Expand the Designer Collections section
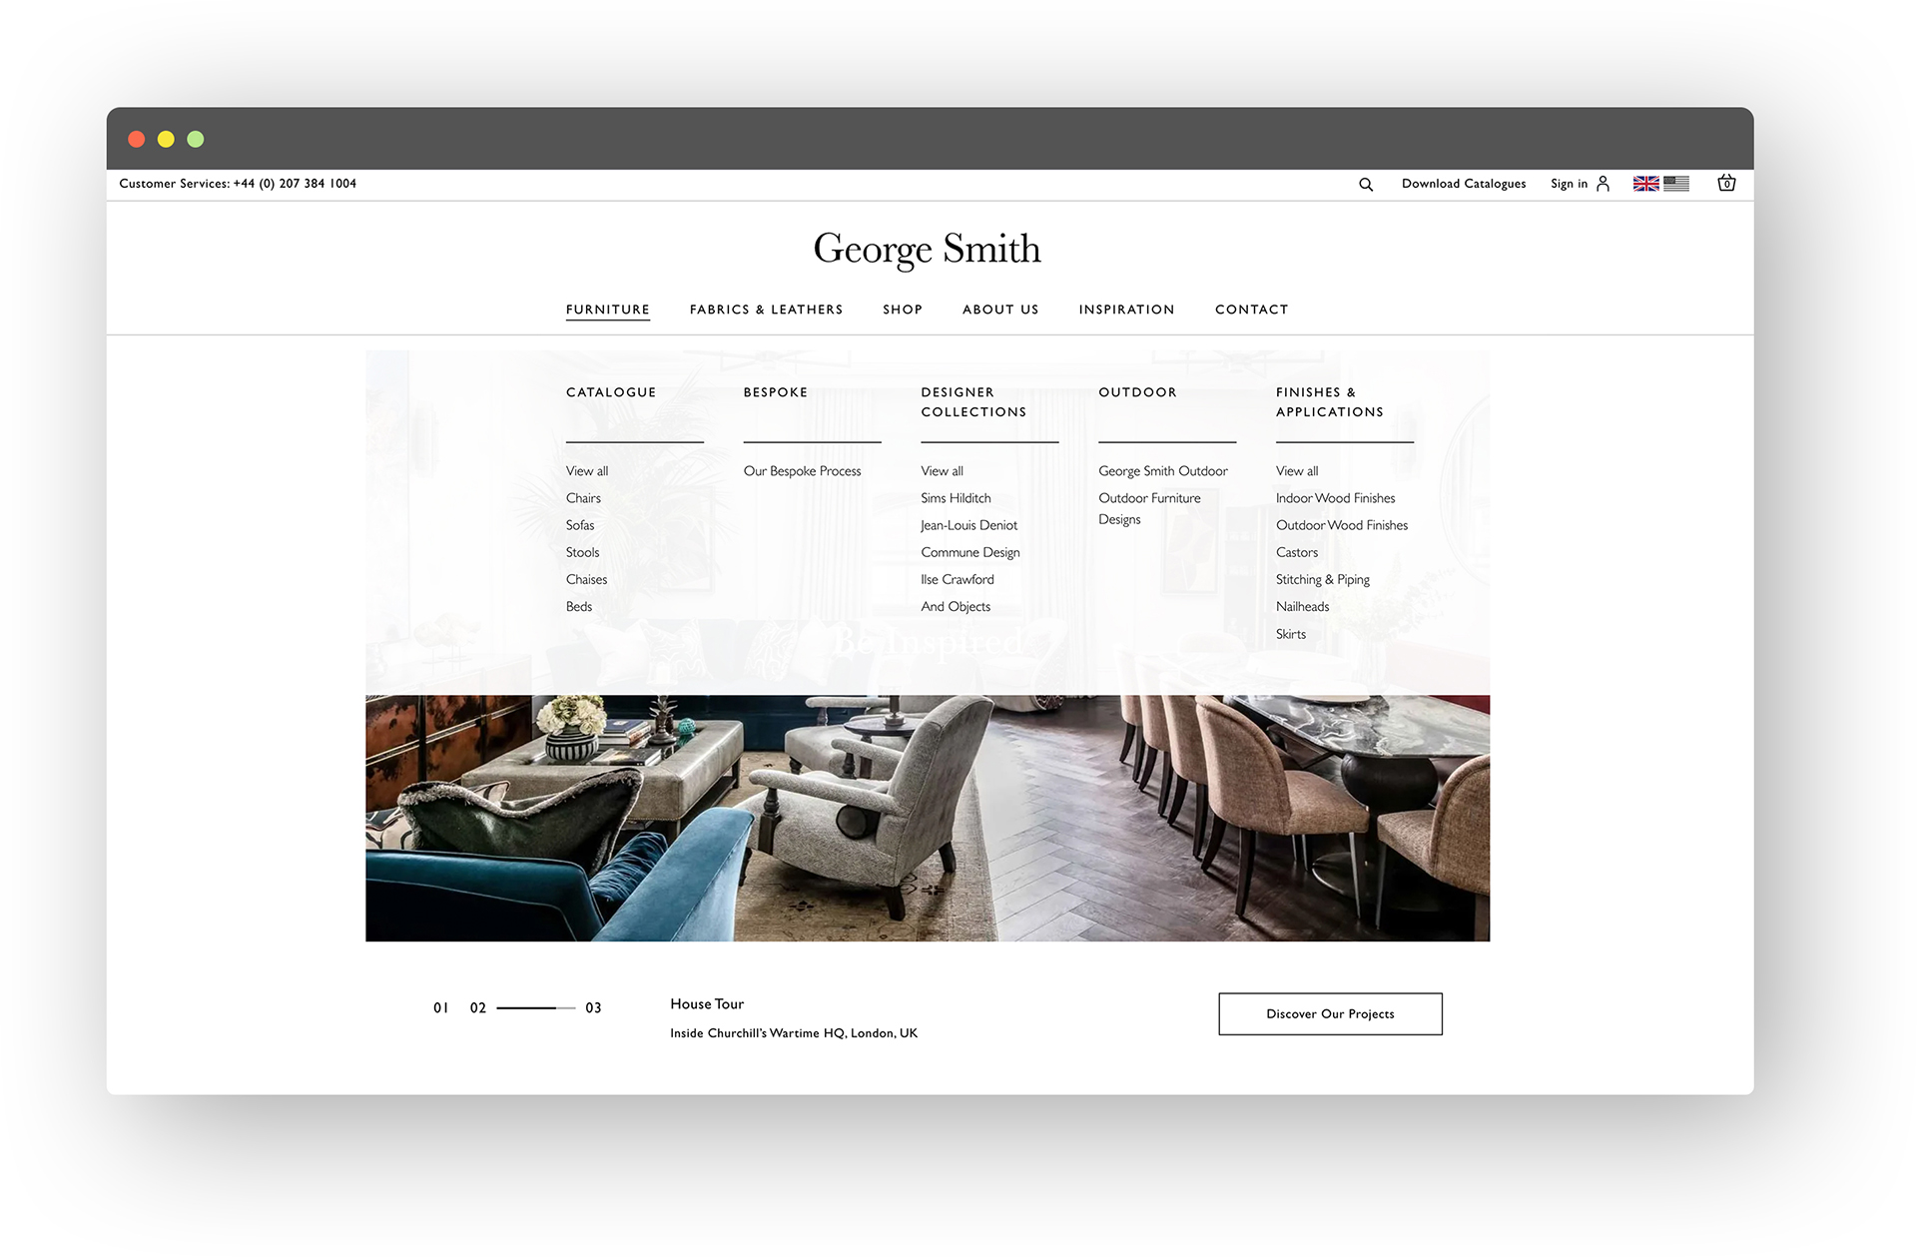This screenshot has width=1917, height=1257. click(972, 401)
